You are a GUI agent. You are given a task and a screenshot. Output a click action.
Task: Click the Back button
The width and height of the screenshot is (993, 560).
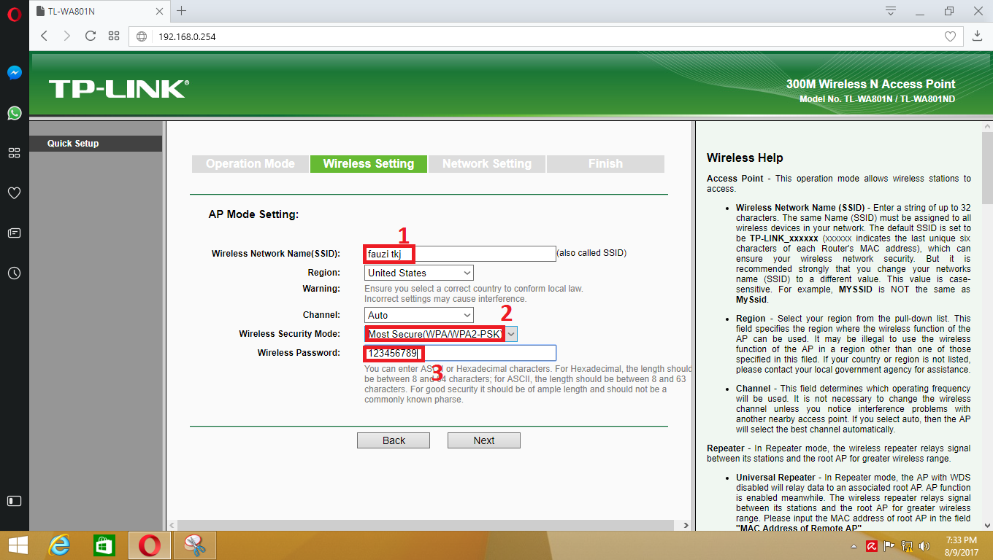click(x=394, y=440)
